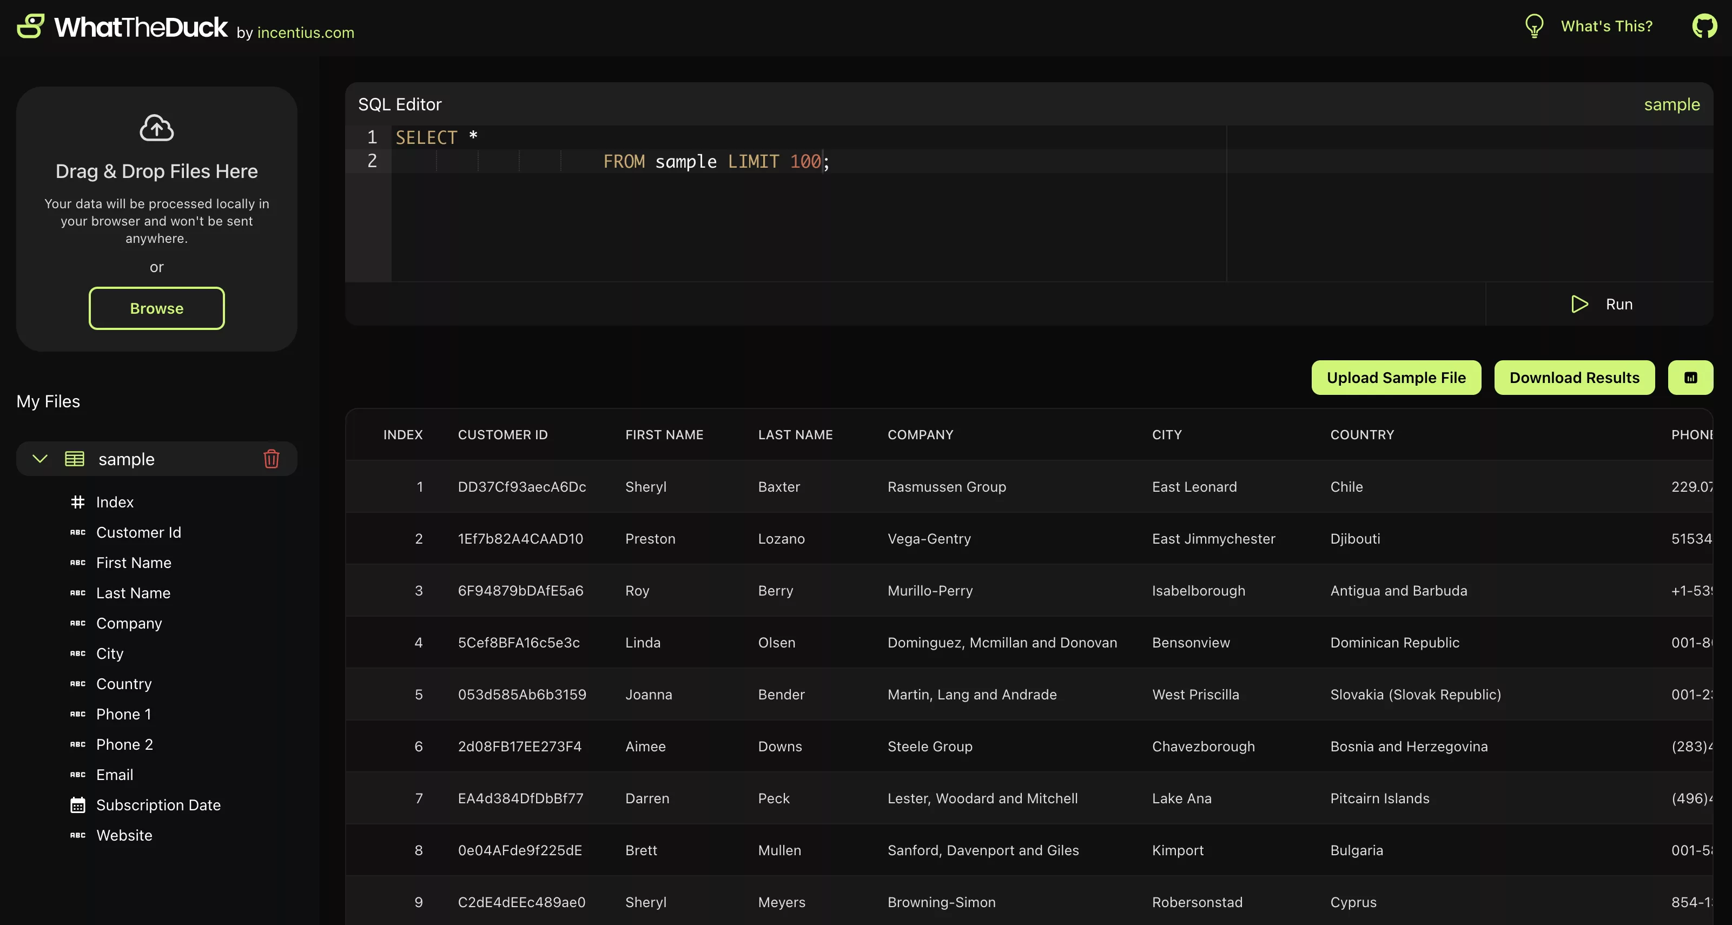Click the COMPANY column header
This screenshot has height=925, width=1732.
(920, 434)
